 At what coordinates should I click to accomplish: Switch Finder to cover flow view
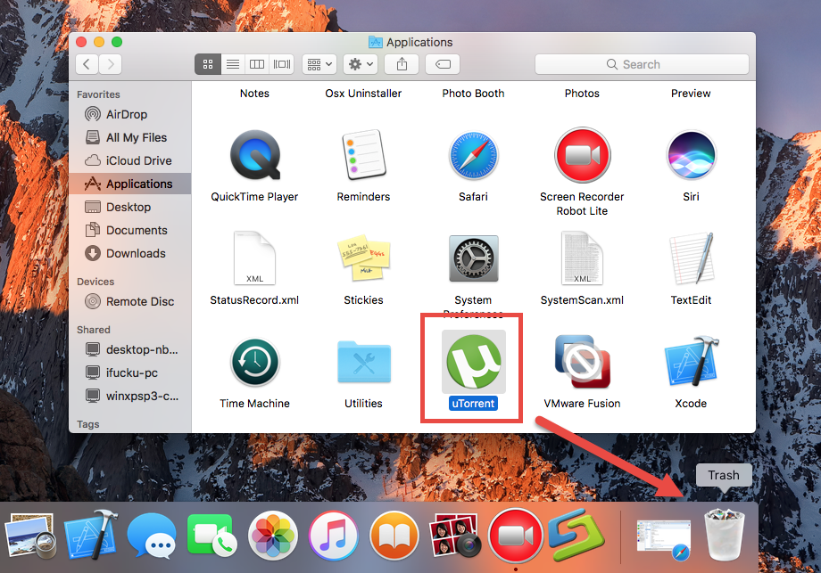(x=280, y=63)
